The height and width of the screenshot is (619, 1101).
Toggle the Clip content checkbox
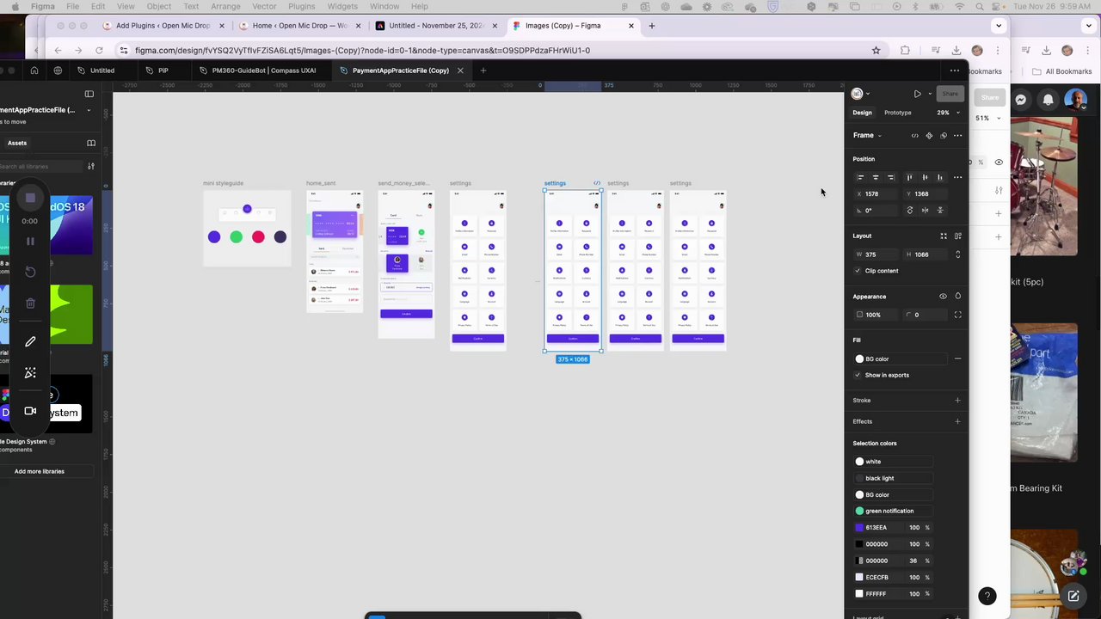[x=858, y=271]
